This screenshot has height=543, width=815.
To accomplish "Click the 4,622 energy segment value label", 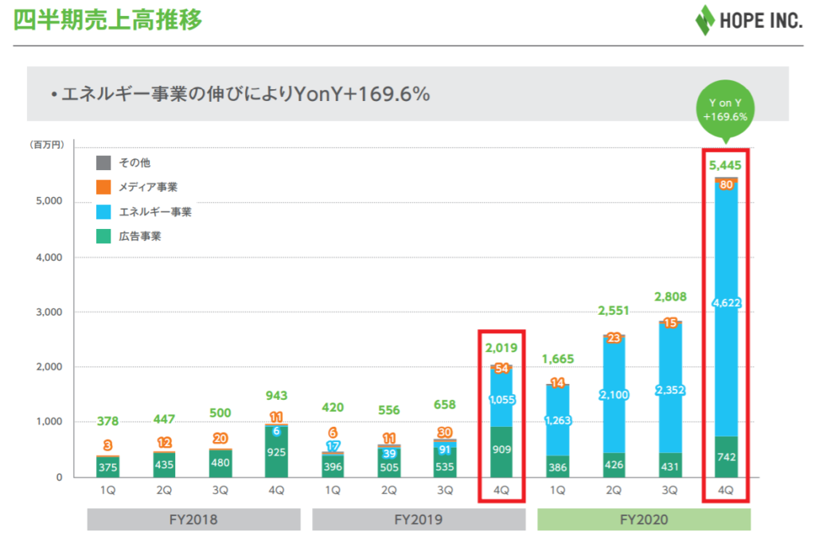I will 725,303.
